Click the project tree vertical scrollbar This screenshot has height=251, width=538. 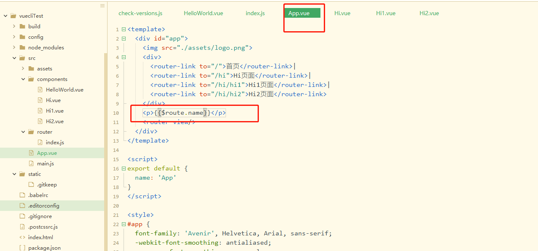(106, 152)
